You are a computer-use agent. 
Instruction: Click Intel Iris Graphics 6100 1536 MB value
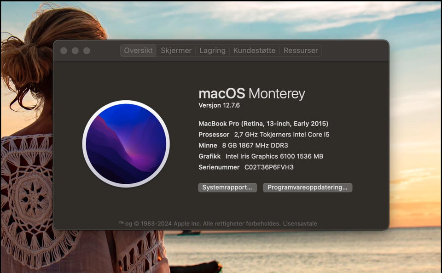point(274,156)
